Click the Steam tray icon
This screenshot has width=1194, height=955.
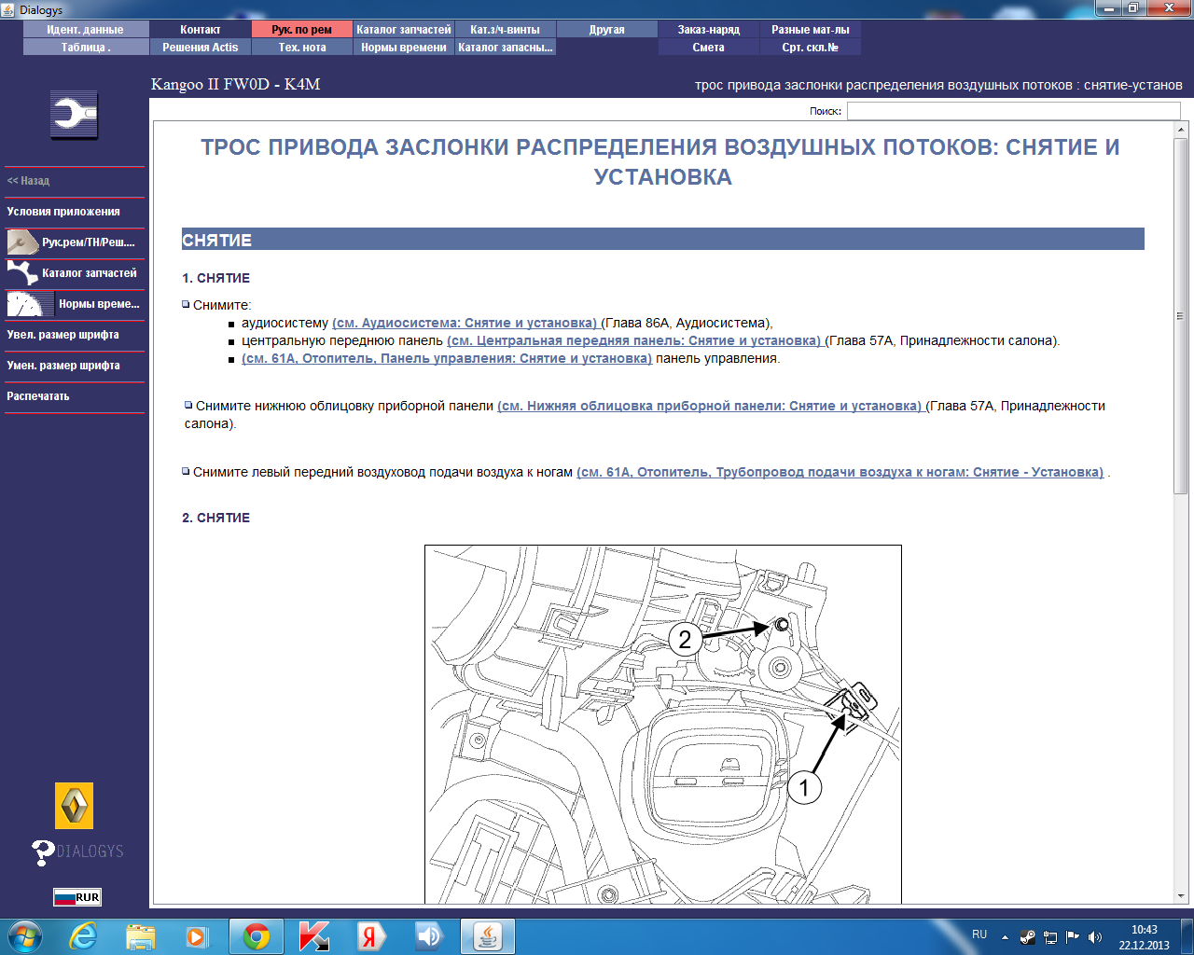(1028, 937)
